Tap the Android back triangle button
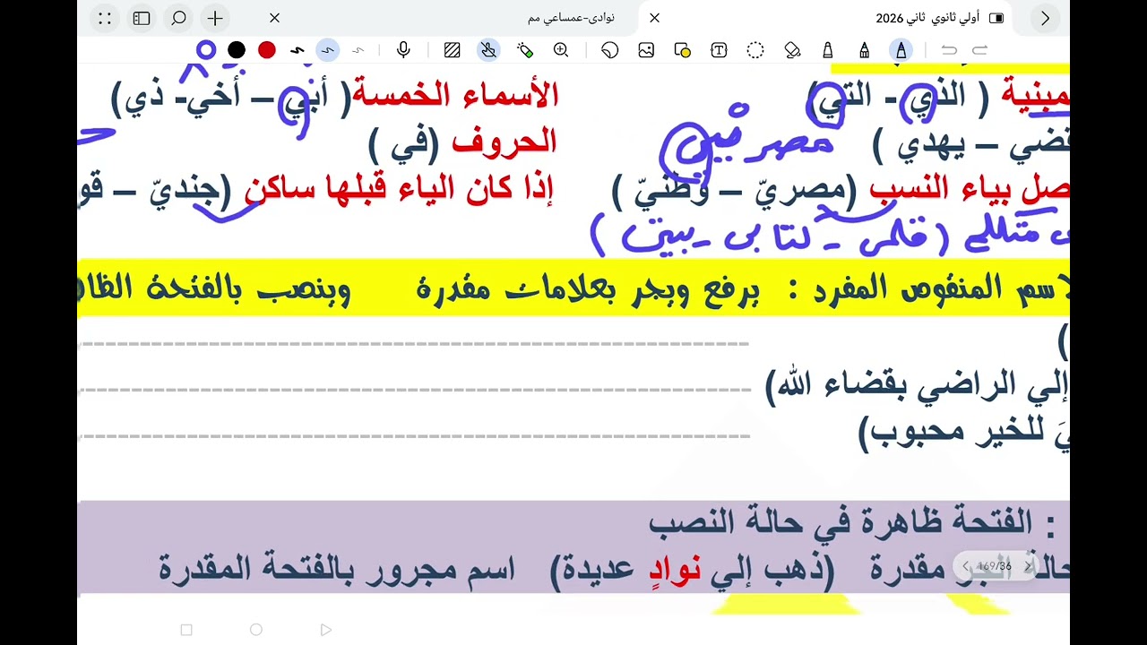 325,630
